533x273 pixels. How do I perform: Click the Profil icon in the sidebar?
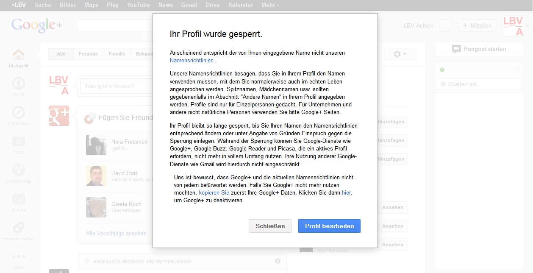click(19, 84)
